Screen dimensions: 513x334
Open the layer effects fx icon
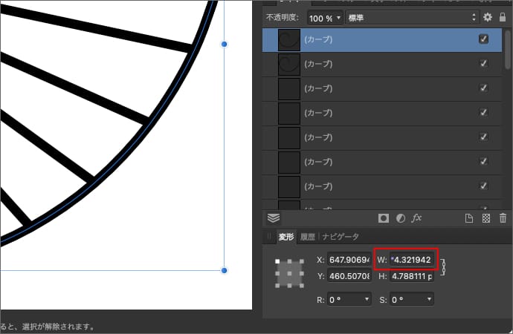417,218
